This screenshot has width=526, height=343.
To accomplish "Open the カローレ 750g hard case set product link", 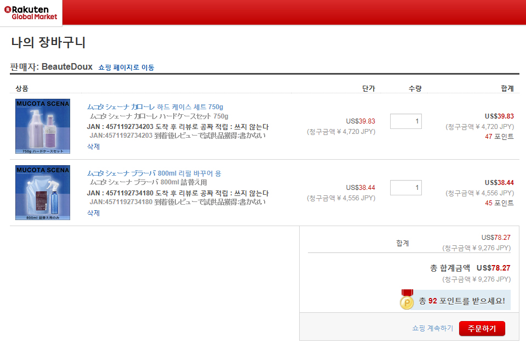I will pos(155,107).
